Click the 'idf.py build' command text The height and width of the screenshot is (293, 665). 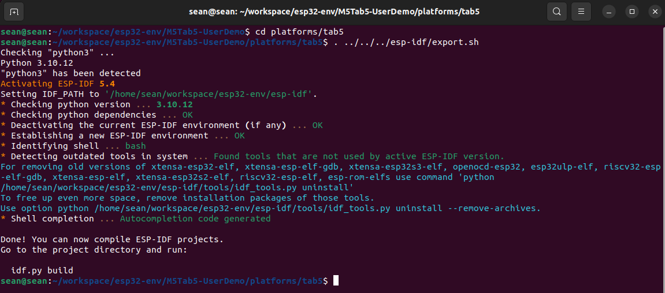coord(42,271)
